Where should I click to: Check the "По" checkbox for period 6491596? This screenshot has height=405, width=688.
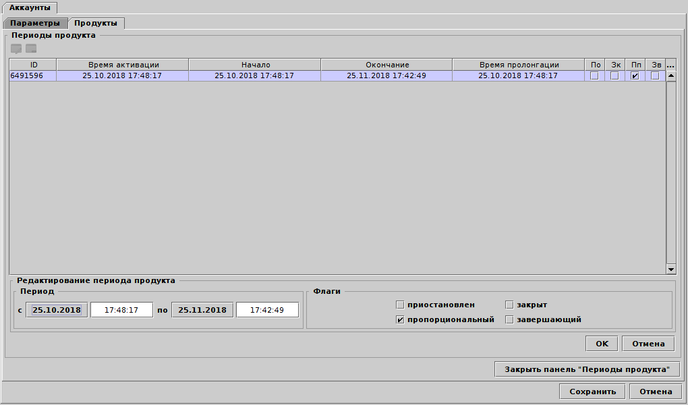595,75
